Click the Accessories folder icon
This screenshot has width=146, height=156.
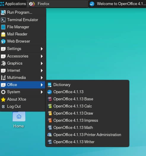coord(3,56)
